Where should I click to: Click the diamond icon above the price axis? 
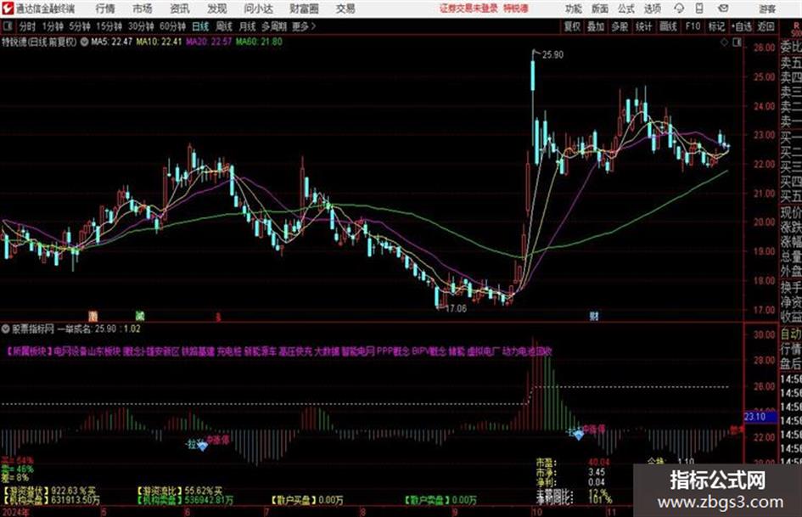click(x=724, y=42)
